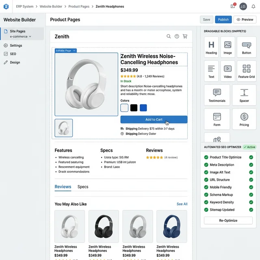Screen dimensions: 260x260
Task: Select the Image block snippet
Action: pos(227,47)
